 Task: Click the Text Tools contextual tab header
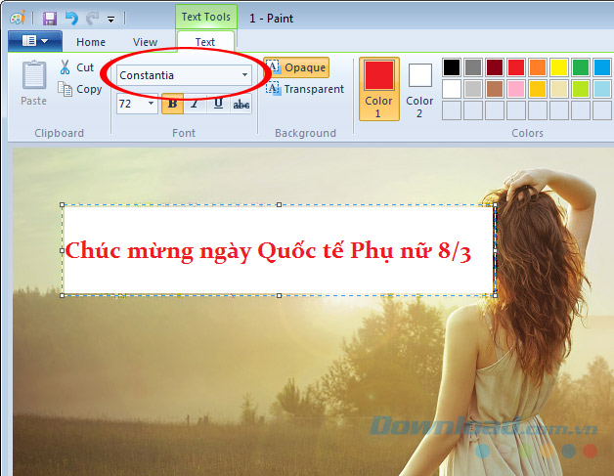coord(206,17)
